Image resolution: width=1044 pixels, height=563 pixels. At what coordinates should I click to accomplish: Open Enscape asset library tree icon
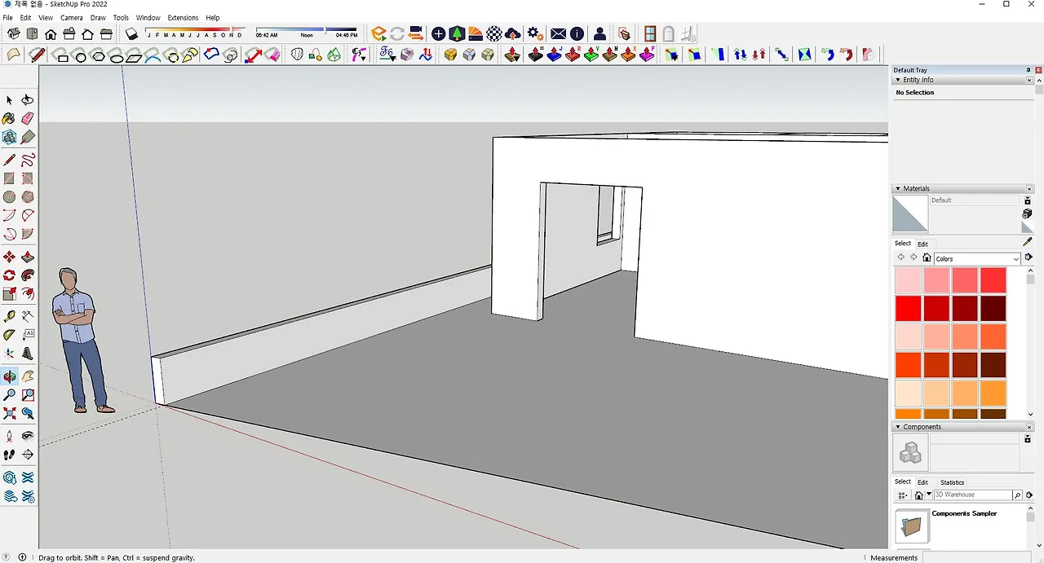pos(457,33)
